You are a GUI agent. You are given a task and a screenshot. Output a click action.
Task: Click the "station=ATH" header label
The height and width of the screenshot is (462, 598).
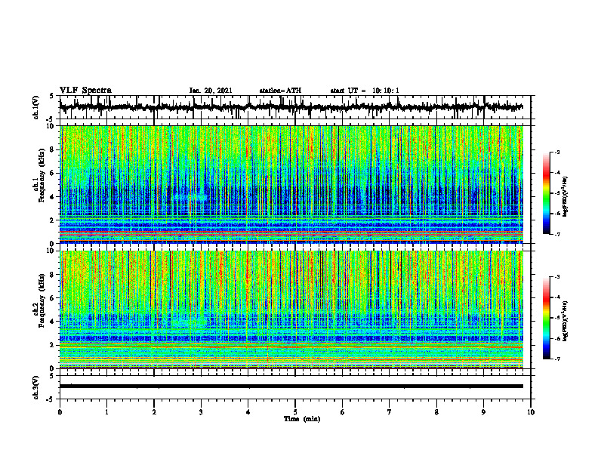[x=280, y=91]
